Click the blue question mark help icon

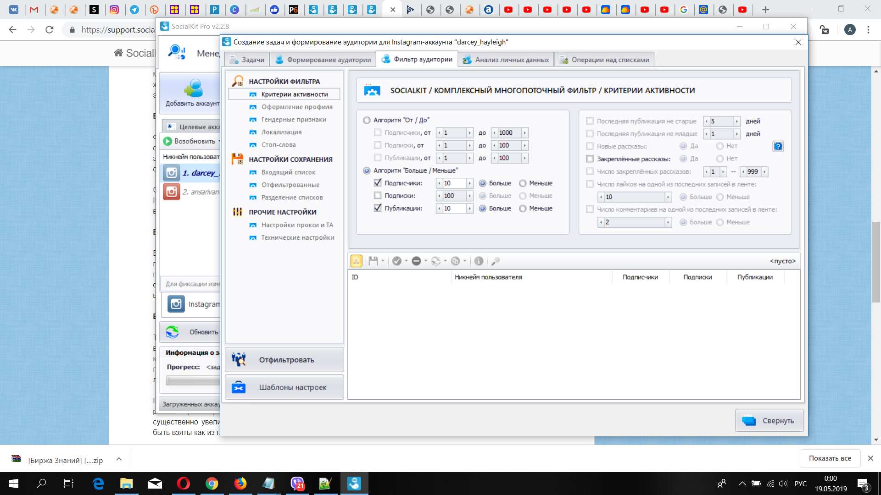[x=778, y=146]
